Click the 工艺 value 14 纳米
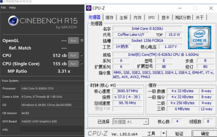The image size is (217, 137). coord(122,46)
